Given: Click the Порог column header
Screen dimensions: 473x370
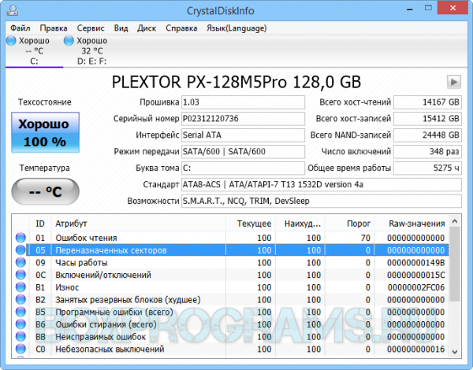Looking at the screenshot, I should [x=349, y=224].
